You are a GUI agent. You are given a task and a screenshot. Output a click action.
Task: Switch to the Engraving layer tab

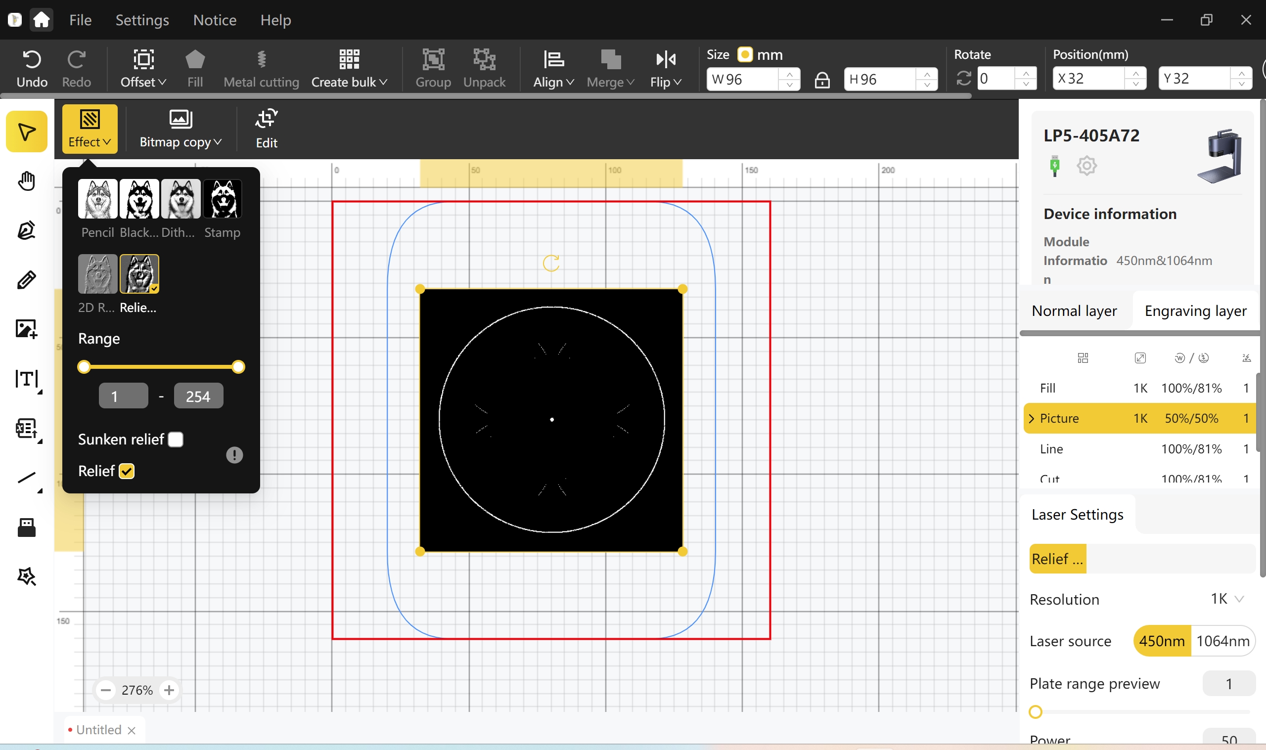click(x=1195, y=311)
